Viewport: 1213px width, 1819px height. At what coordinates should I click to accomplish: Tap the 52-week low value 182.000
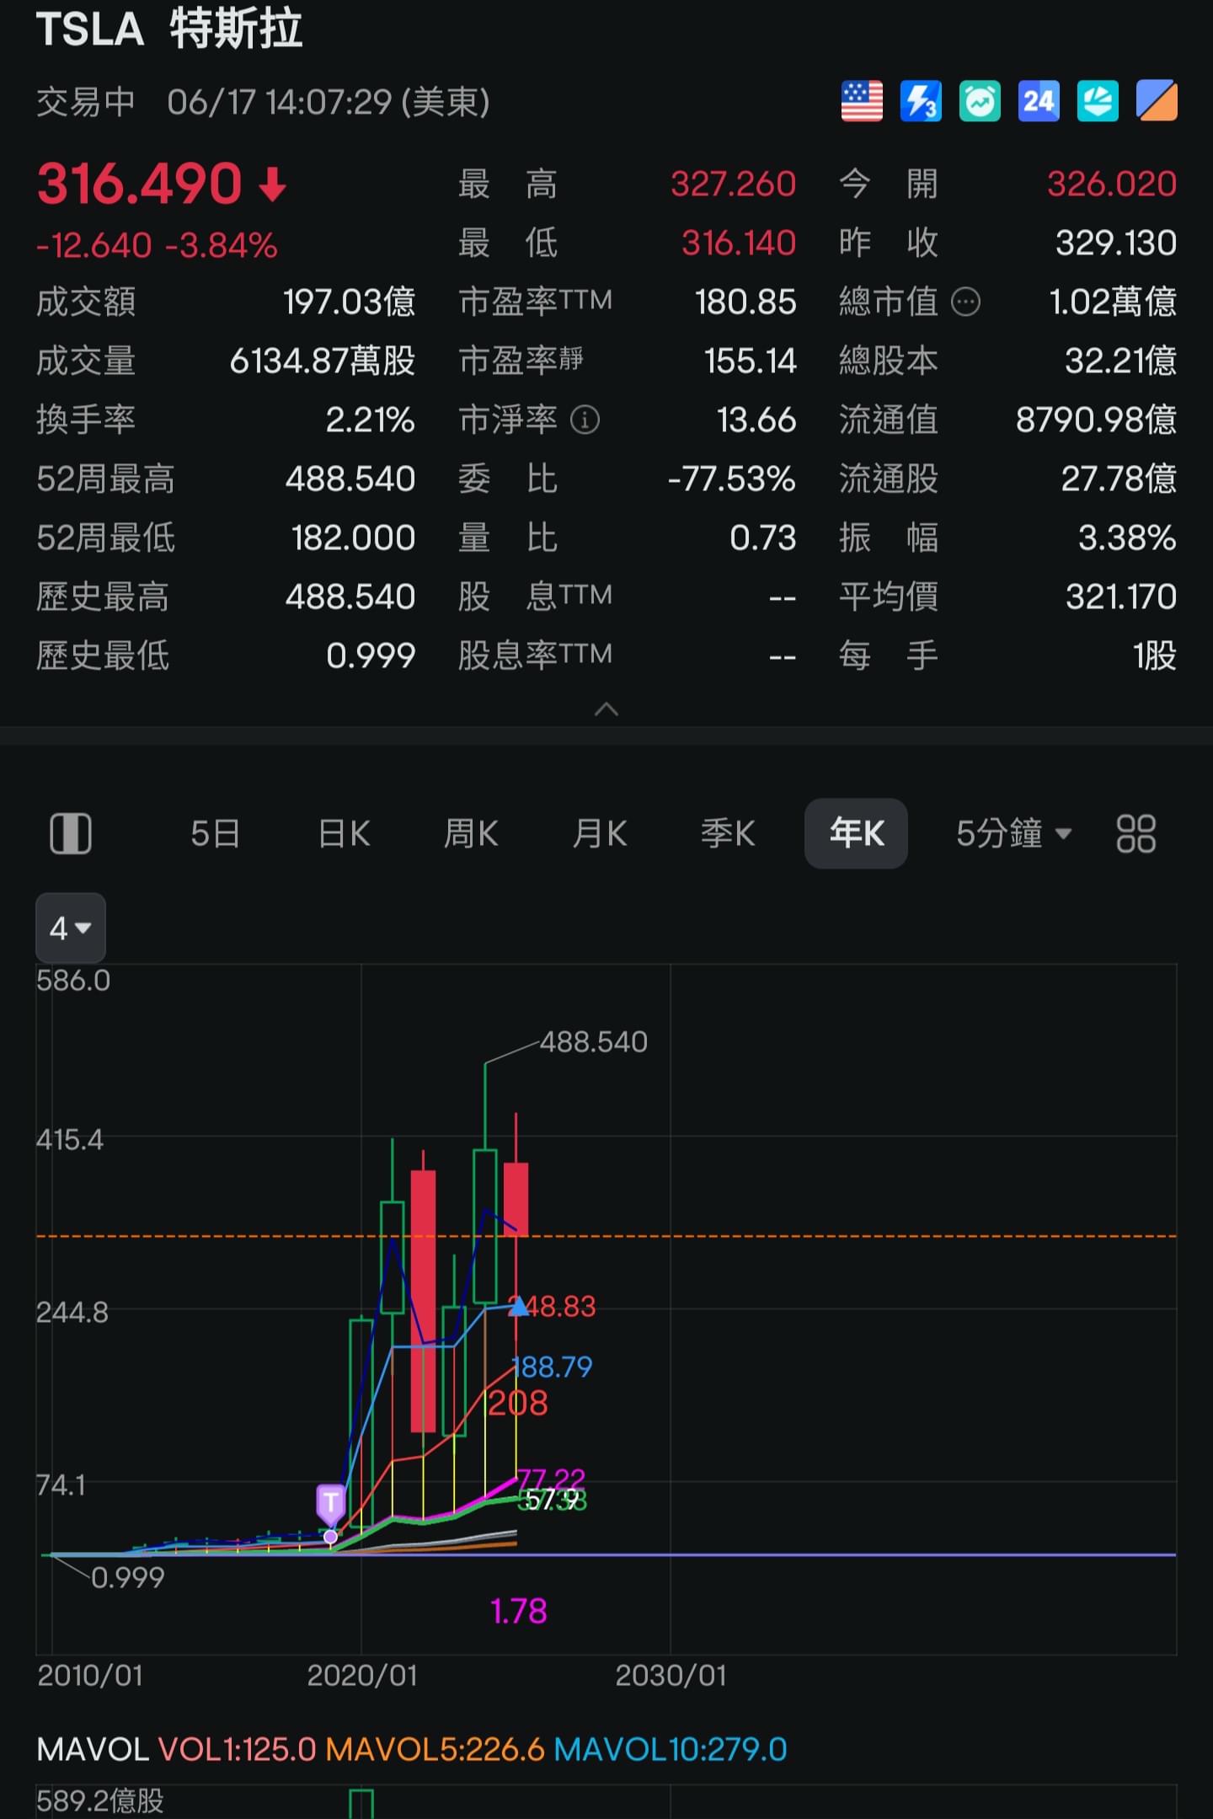coord(353,538)
